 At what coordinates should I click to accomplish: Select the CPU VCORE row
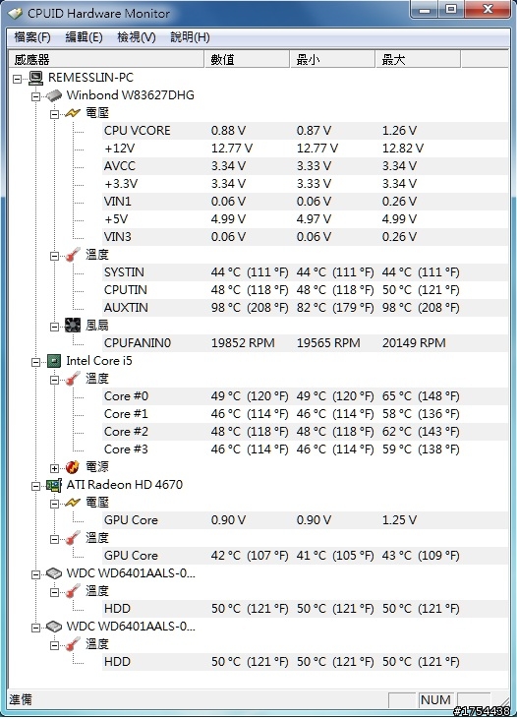click(305, 131)
